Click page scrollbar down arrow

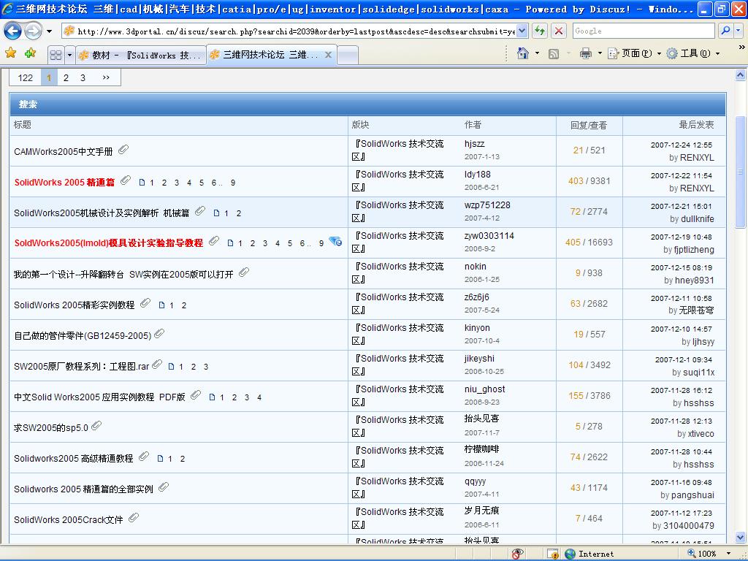pyautogui.click(x=741, y=537)
